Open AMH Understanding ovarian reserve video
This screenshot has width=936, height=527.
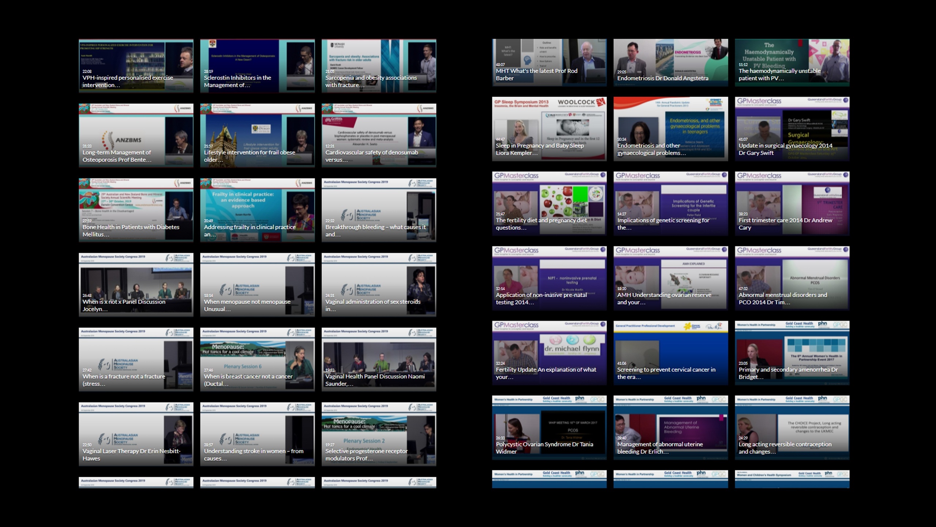pyautogui.click(x=670, y=278)
